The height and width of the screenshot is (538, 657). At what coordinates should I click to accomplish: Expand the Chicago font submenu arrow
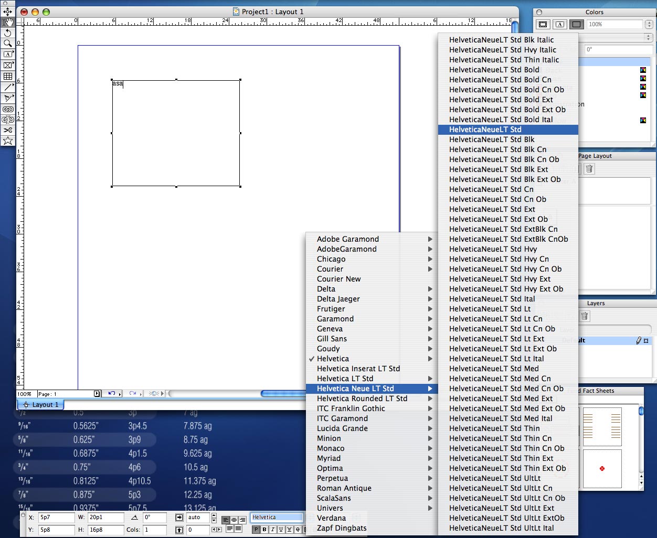click(x=430, y=259)
